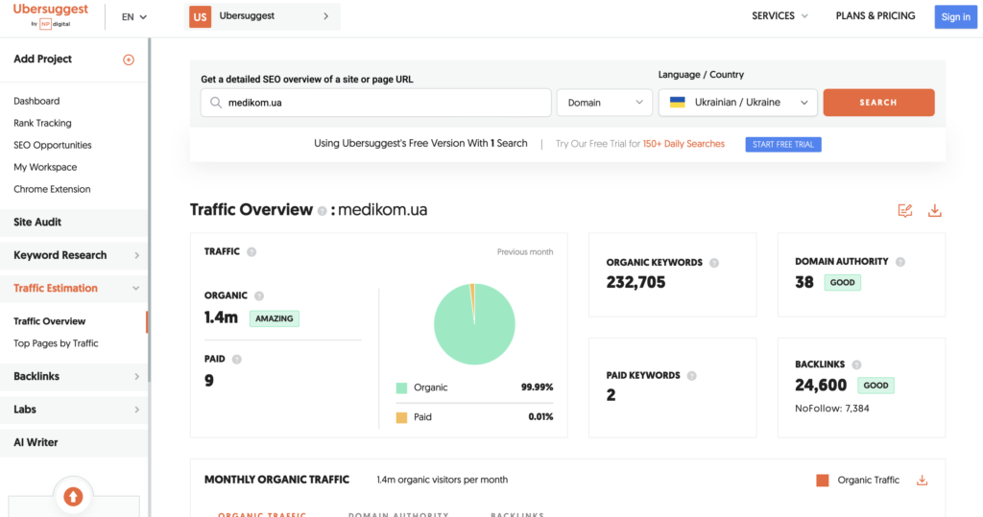The width and height of the screenshot is (983, 517).
Task: Click the 0.01% paid percentage
Action: pos(540,416)
